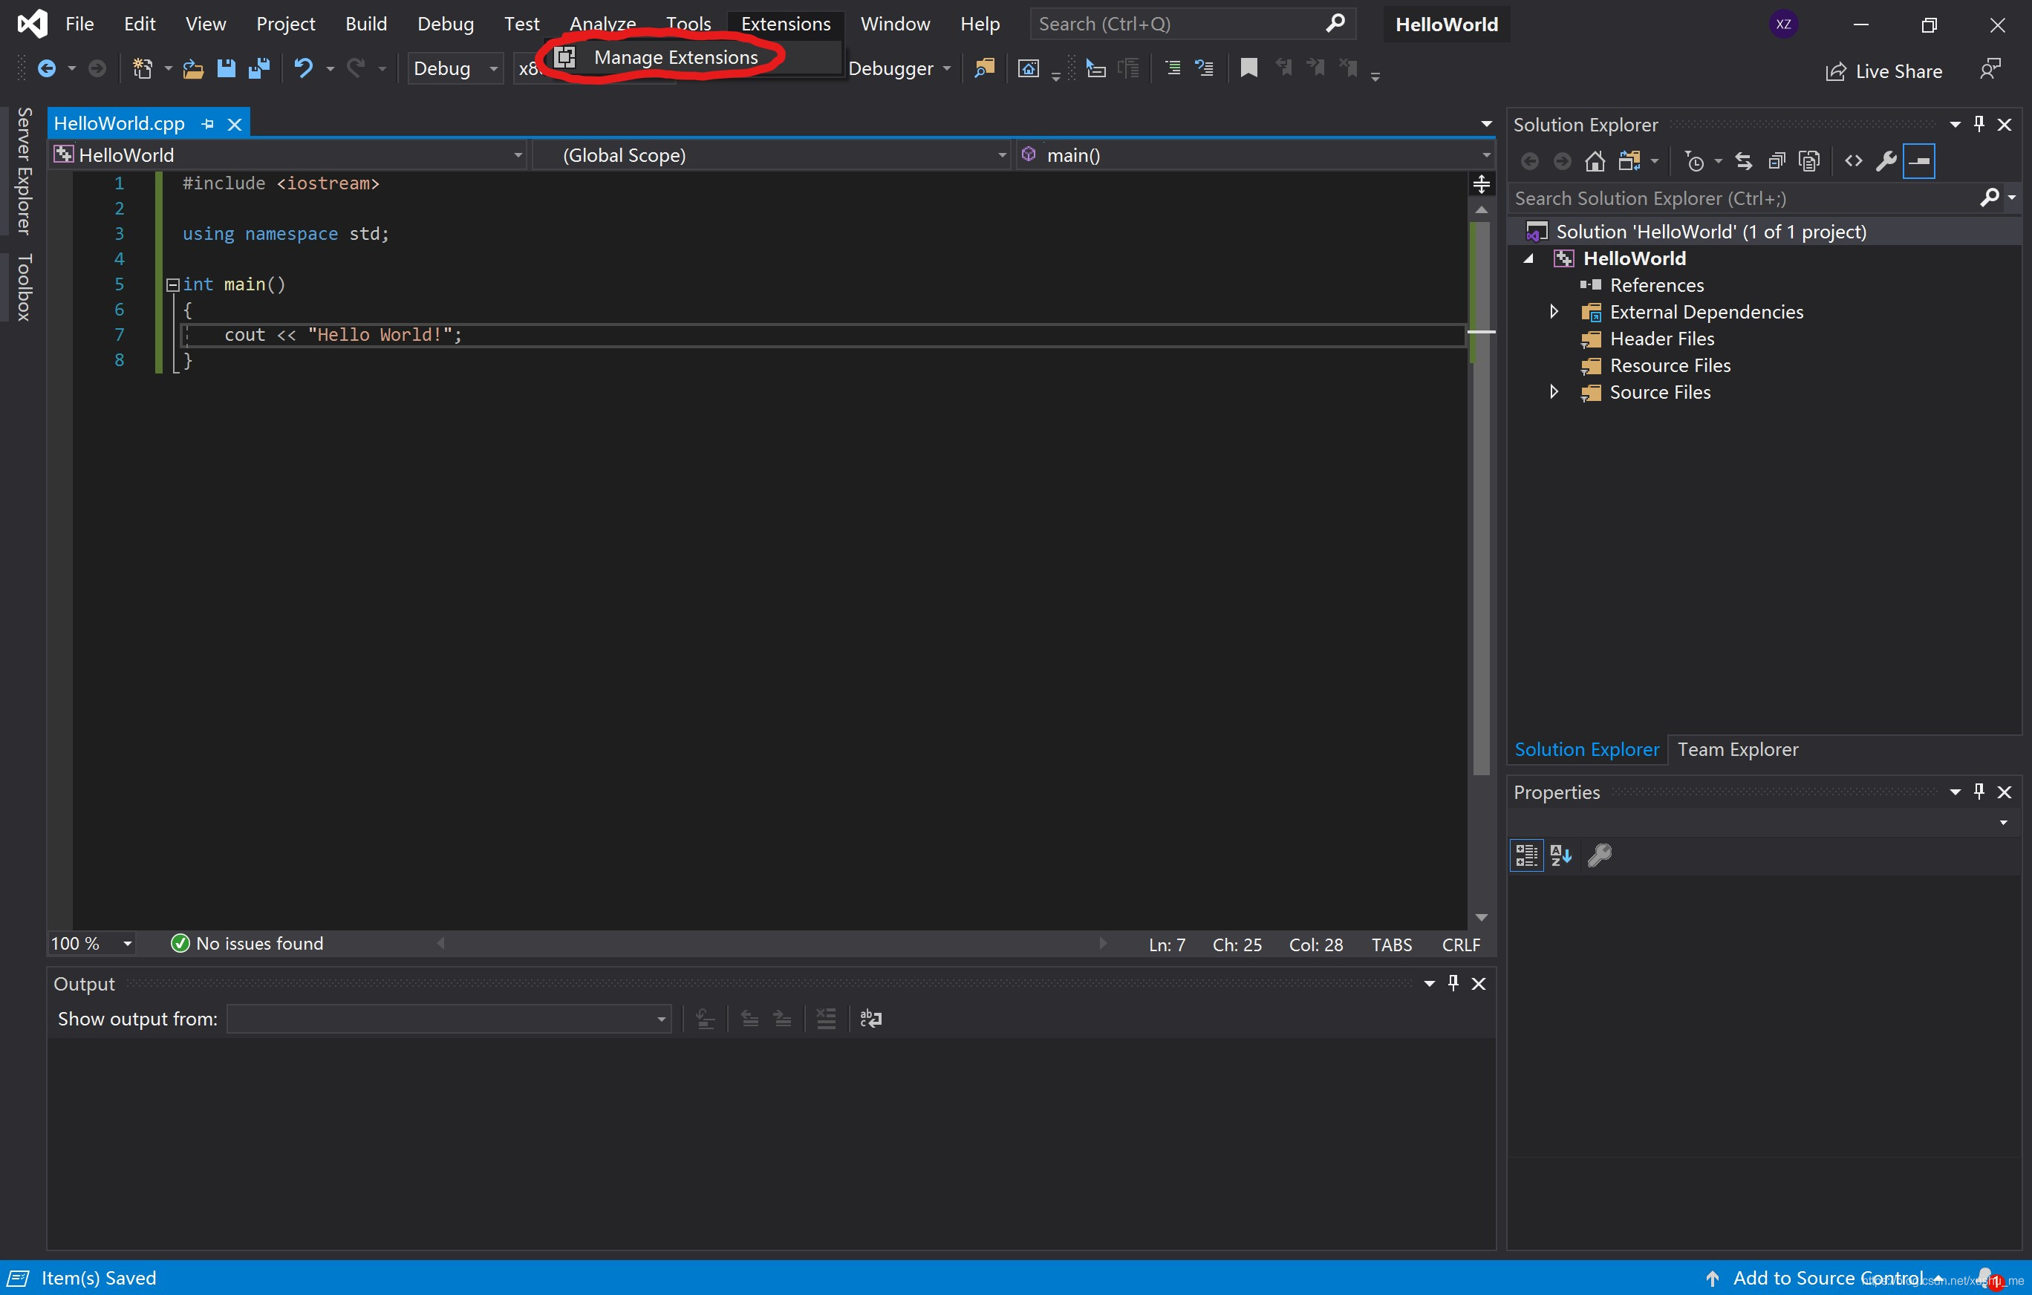Send feedback icon near Live Share
The height and width of the screenshot is (1295, 2032).
[x=1990, y=68]
